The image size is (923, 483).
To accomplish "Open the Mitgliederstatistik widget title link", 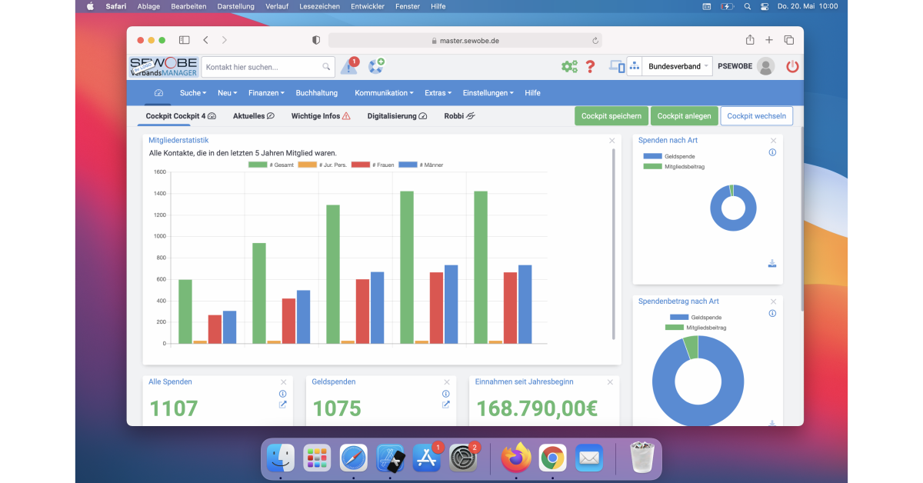I will click(178, 140).
